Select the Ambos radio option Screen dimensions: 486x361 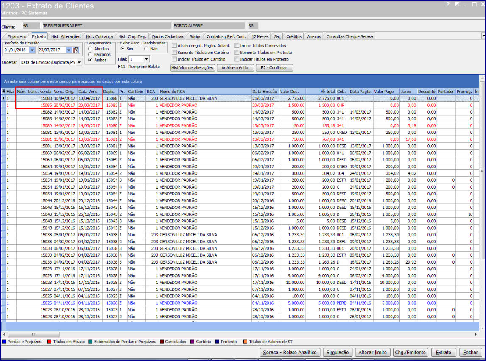click(x=90, y=60)
